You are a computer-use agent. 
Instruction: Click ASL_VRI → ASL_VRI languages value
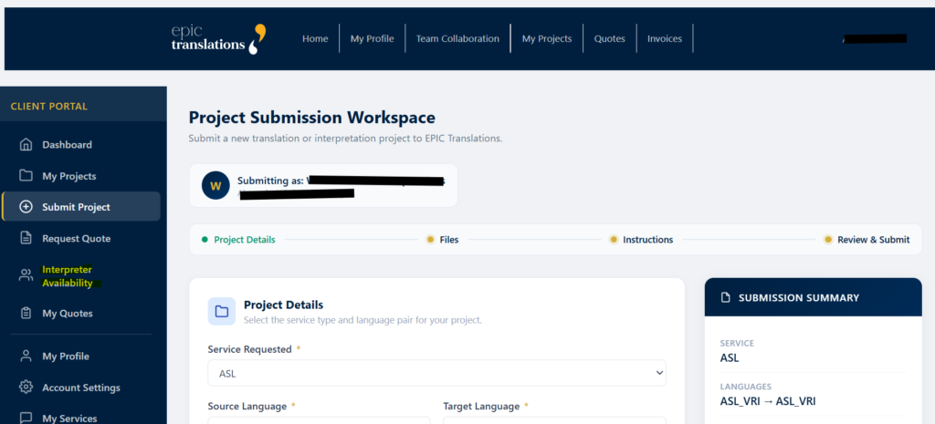pyautogui.click(x=768, y=401)
